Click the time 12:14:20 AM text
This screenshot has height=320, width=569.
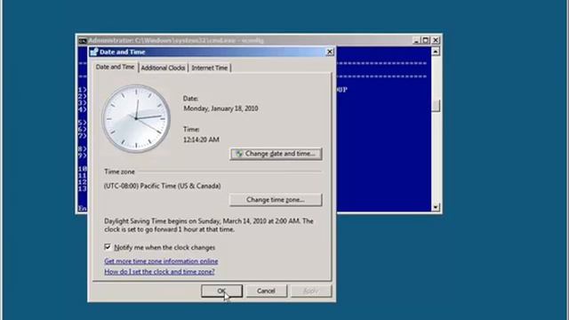(x=201, y=140)
